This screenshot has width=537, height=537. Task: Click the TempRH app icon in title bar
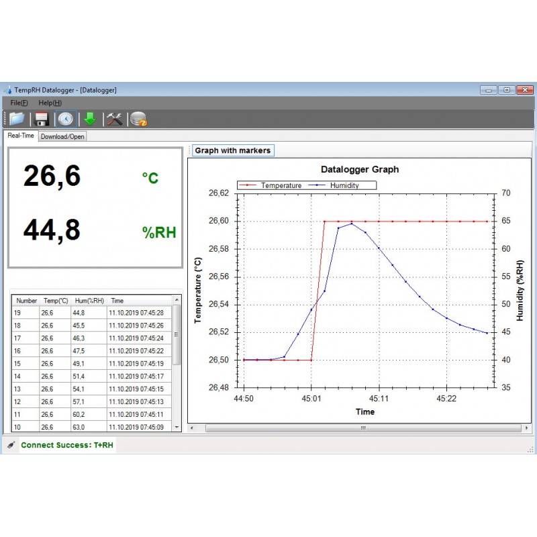[x=8, y=90]
